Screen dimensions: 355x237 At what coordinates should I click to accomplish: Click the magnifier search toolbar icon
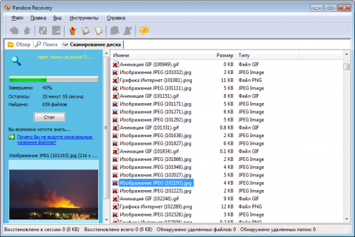coord(85,30)
